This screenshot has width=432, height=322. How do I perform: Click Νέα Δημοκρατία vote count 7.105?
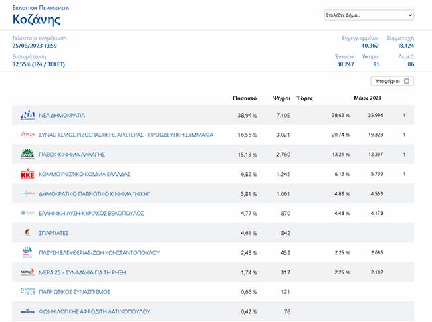tap(284, 116)
